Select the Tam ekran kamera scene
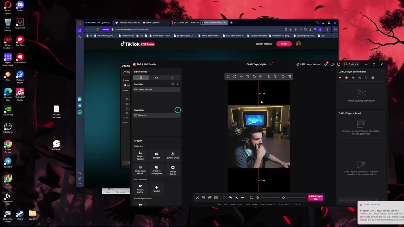This screenshot has height=227, width=404. (x=157, y=90)
